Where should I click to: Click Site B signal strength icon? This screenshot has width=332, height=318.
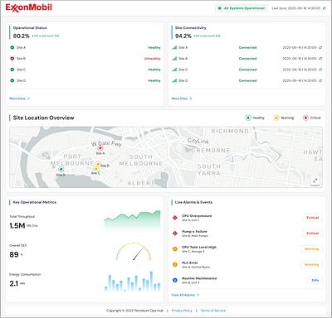pos(174,59)
